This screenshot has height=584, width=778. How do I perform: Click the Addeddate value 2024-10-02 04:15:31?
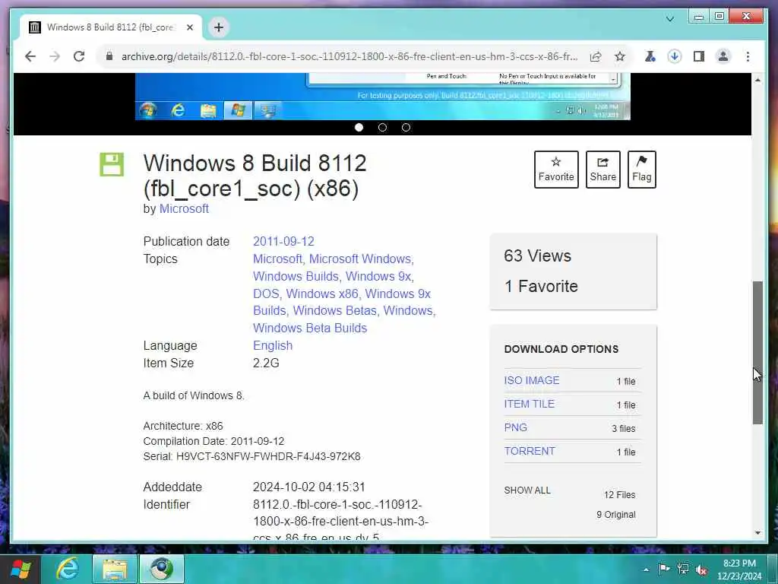309,487
